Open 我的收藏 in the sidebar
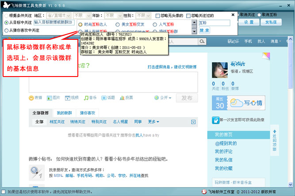Image resolution: width=295 pixels, height=196 pixels. coord(224,168)
